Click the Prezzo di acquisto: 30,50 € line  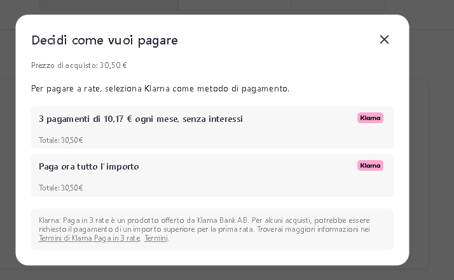[x=79, y=65]
